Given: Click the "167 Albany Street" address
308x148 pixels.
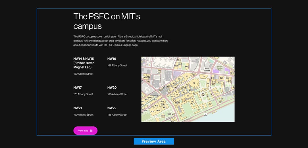Looking at the screenshot, I should point(117,65).
